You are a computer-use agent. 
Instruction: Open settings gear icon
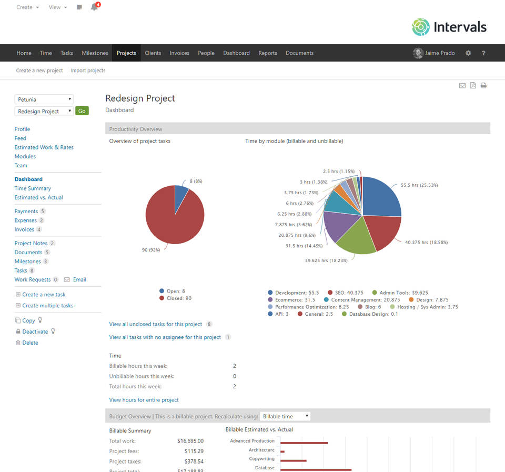(468, 53)
